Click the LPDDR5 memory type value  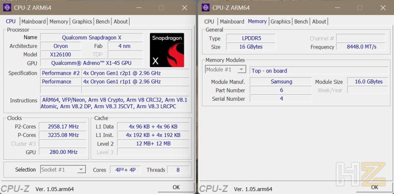pyautogui.click(x=251, y=38)
